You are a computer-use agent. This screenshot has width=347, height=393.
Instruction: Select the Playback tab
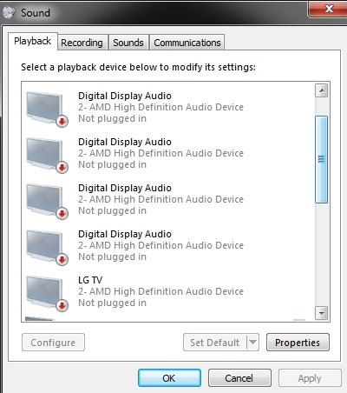click(x=33, y=41)
